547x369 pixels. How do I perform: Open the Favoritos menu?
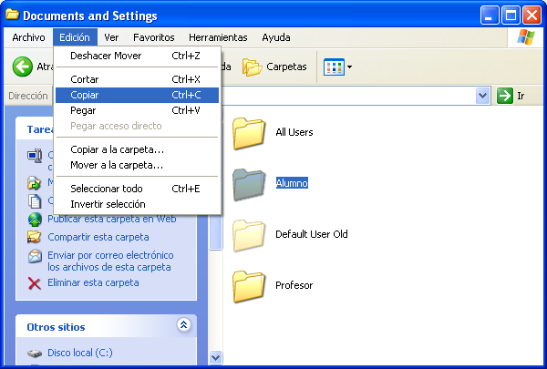tap(153, 37)
